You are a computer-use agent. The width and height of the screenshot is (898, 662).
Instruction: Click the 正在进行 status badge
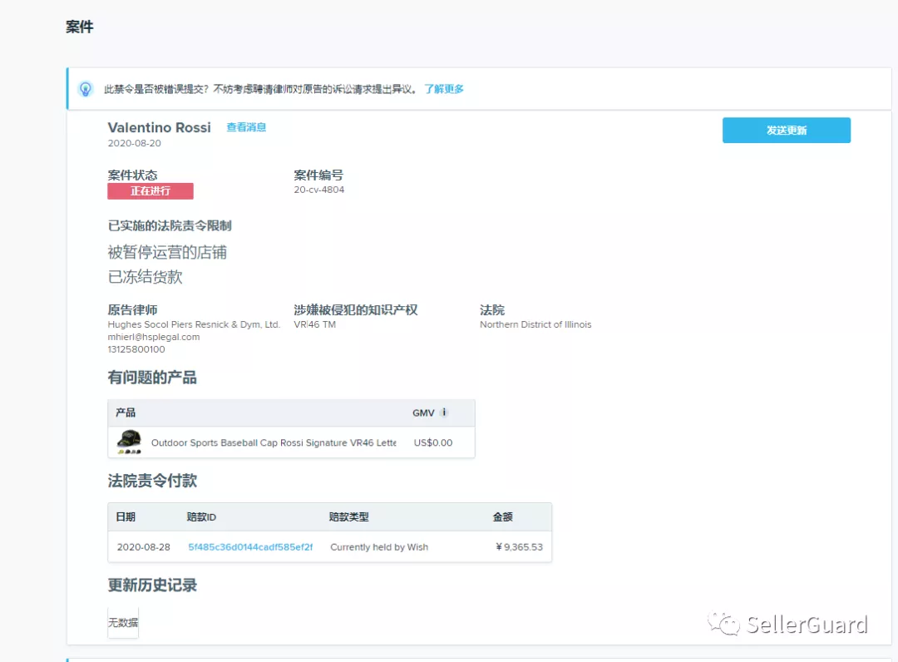tap(150, 191)
